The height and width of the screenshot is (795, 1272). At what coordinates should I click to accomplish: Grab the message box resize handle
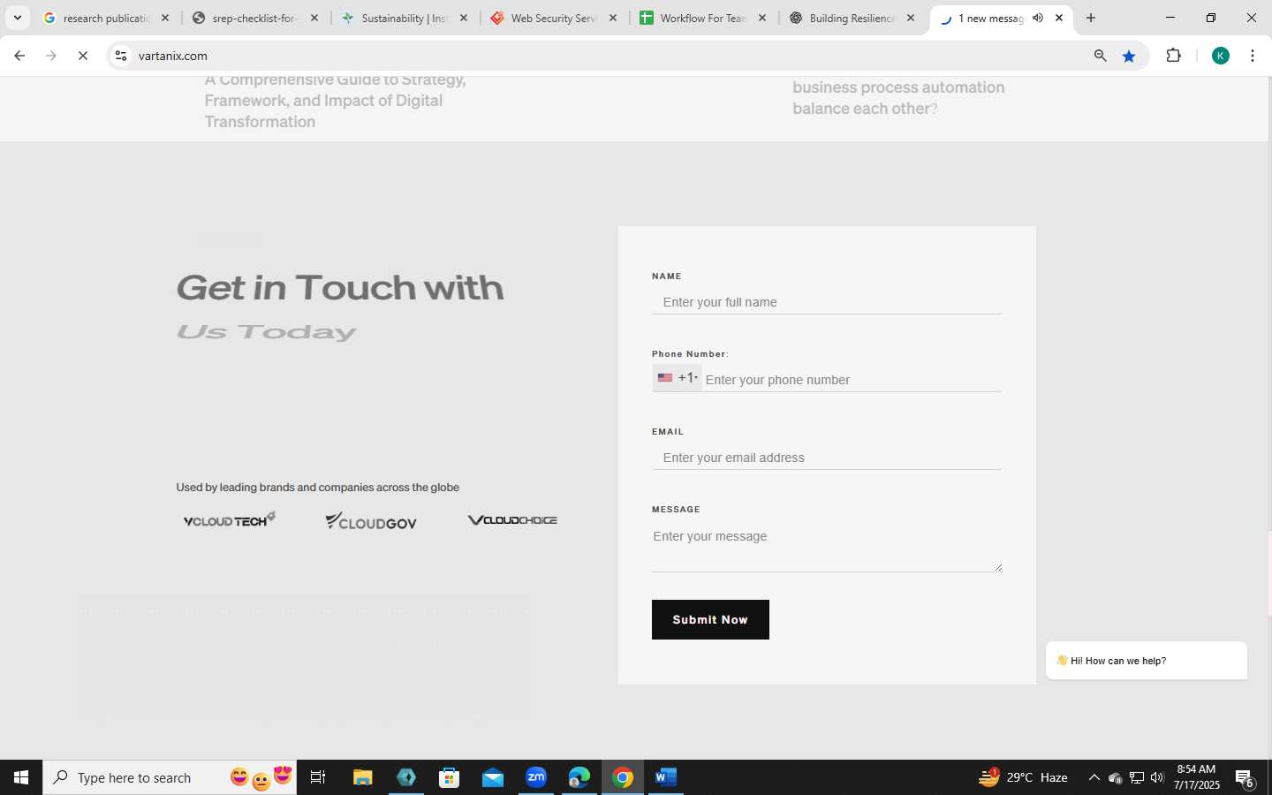click(998, 567)
